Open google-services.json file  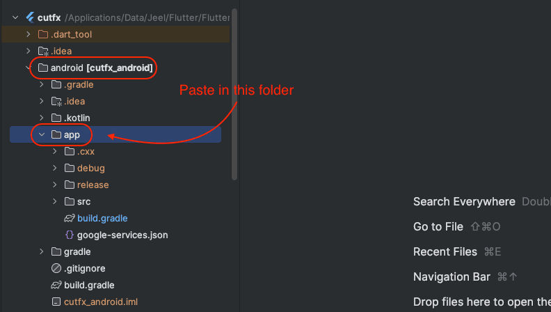122,235
